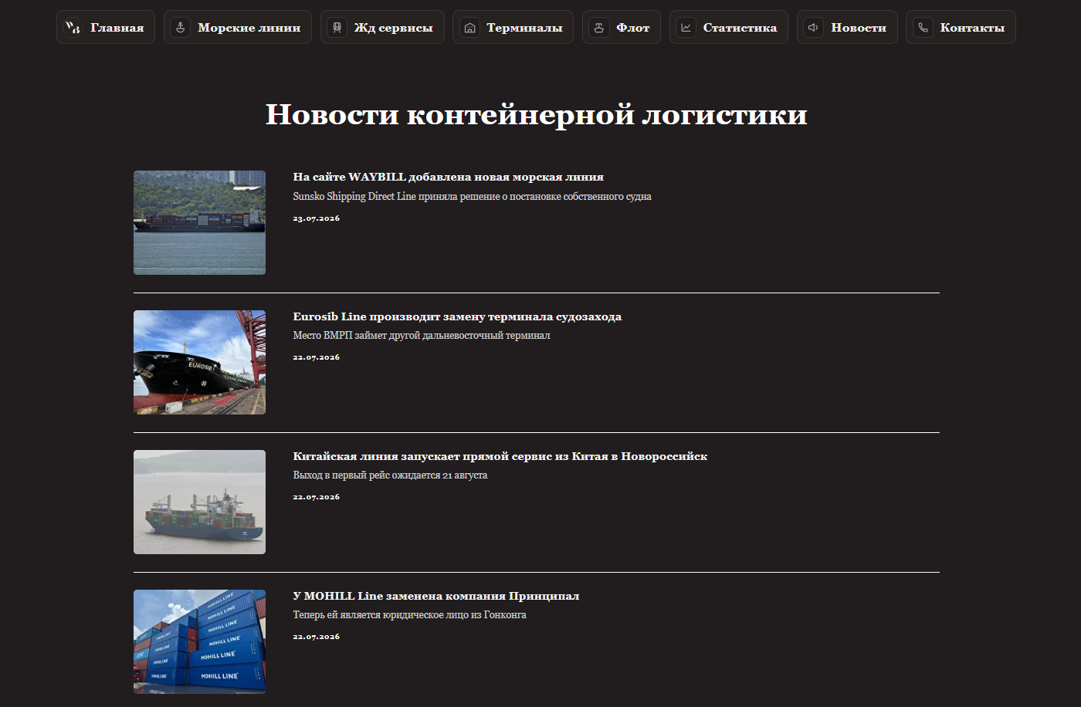Click the logo icon beside Главная
The image size is (1081, 707).
(x=73, y=27)
